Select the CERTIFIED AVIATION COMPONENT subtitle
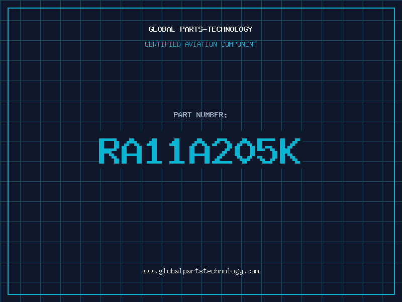The height and width of the screenshot is (302, 402). point(200,44)
